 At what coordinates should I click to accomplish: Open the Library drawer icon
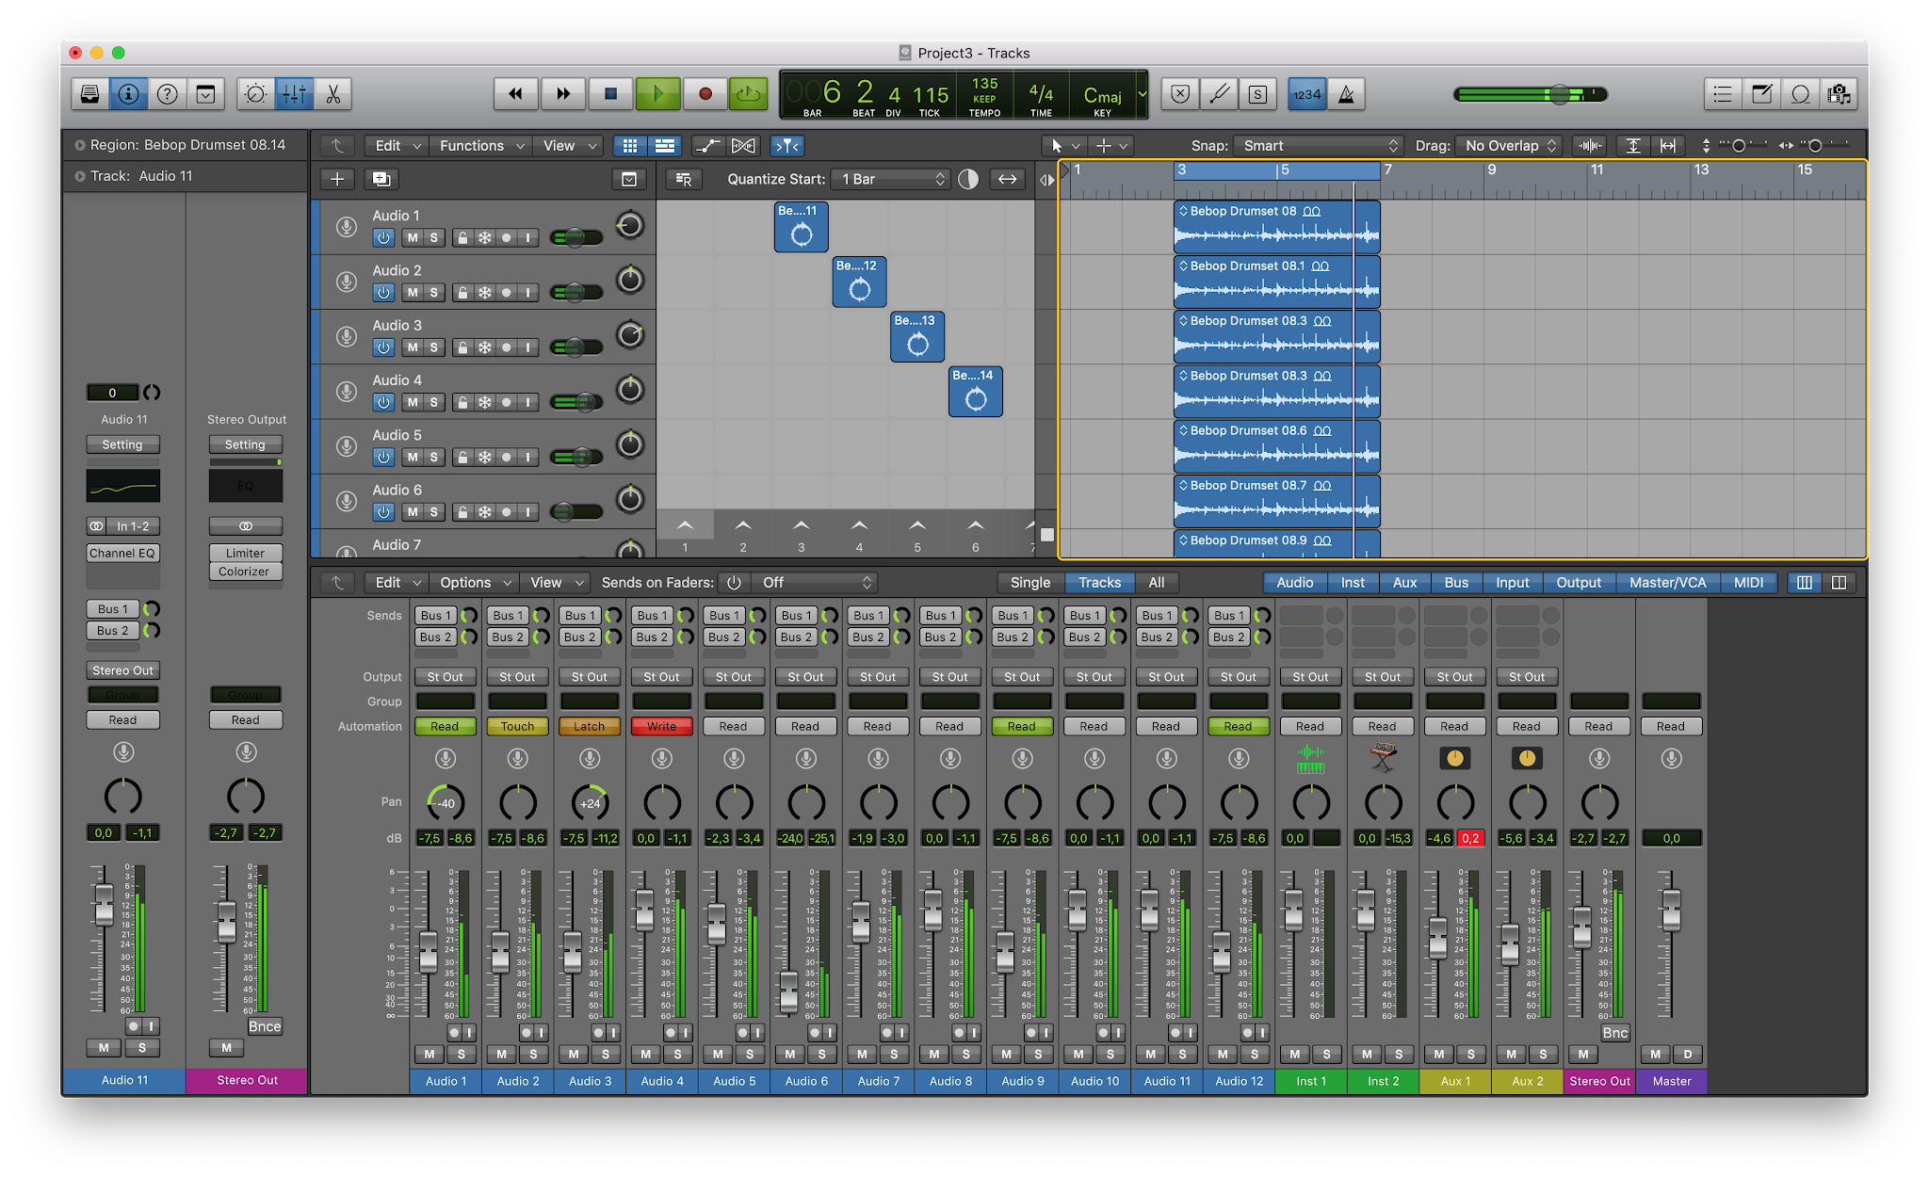point(90,93)
